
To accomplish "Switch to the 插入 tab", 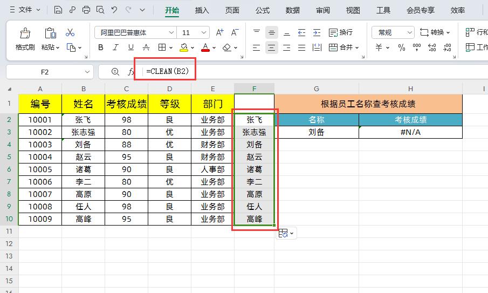I will (202, 10).
